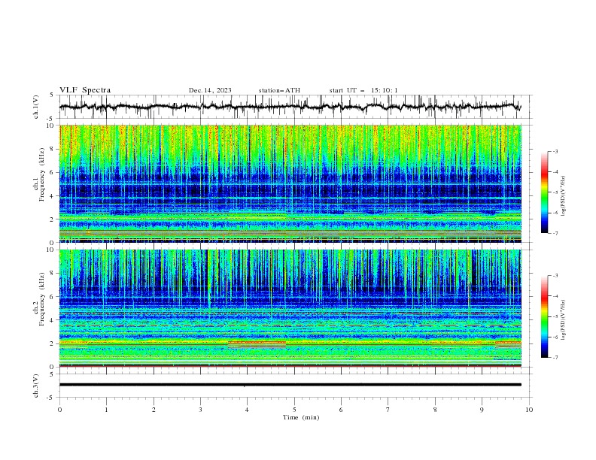Click the 'VLF Spectra' title text
Screen dimensions: 596x460
click(x=85, y=90)
